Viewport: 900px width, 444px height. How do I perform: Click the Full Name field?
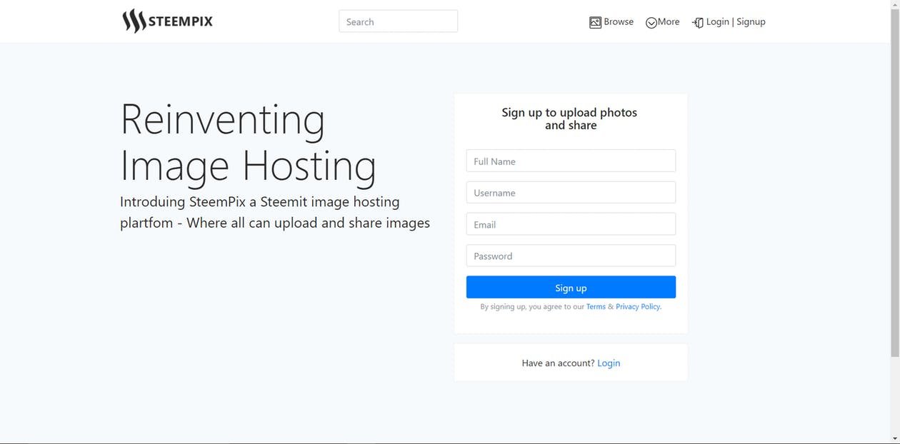(x=571, y=161)
